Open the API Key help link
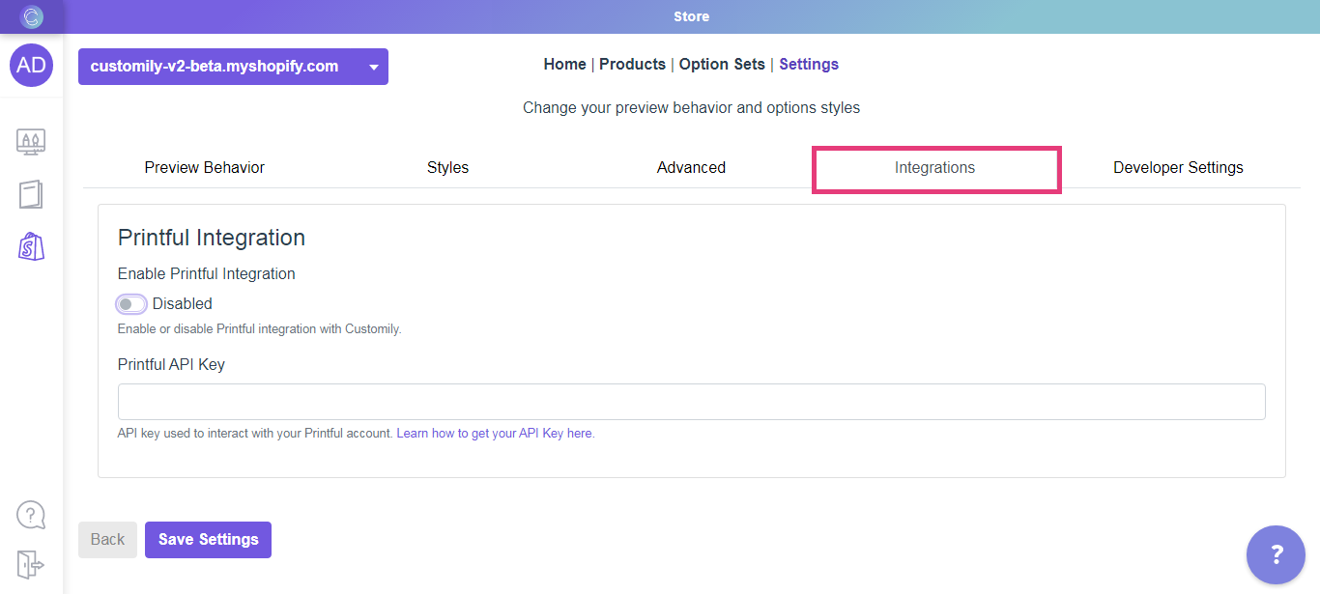 494,433
